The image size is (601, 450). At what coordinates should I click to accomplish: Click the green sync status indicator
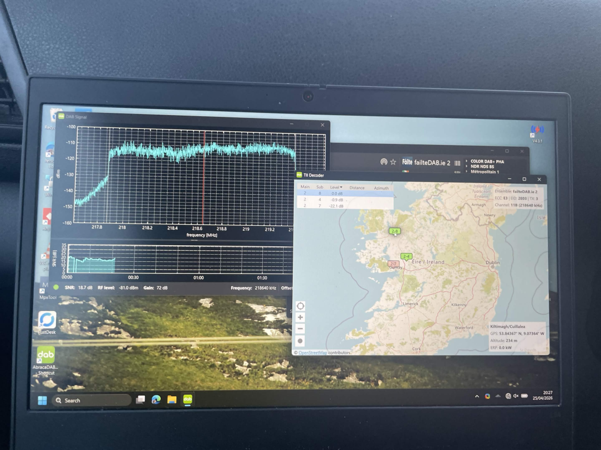pos(56,287)
